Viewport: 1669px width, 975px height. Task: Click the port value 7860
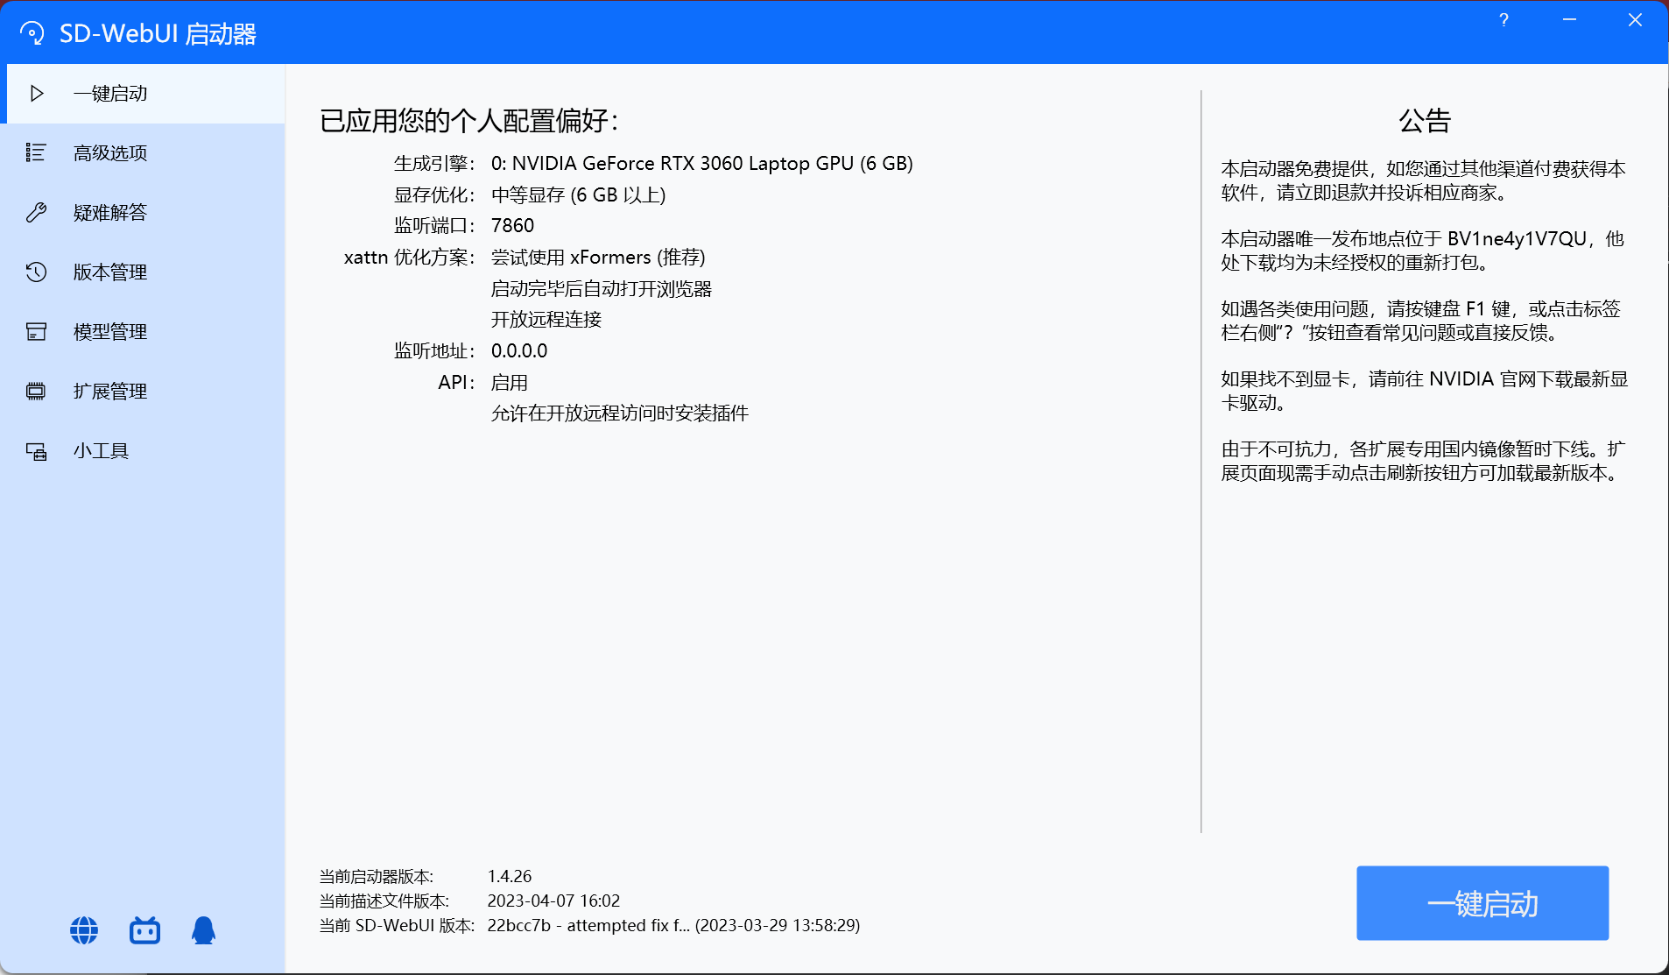pyautogui.click(x=513, y=226)
